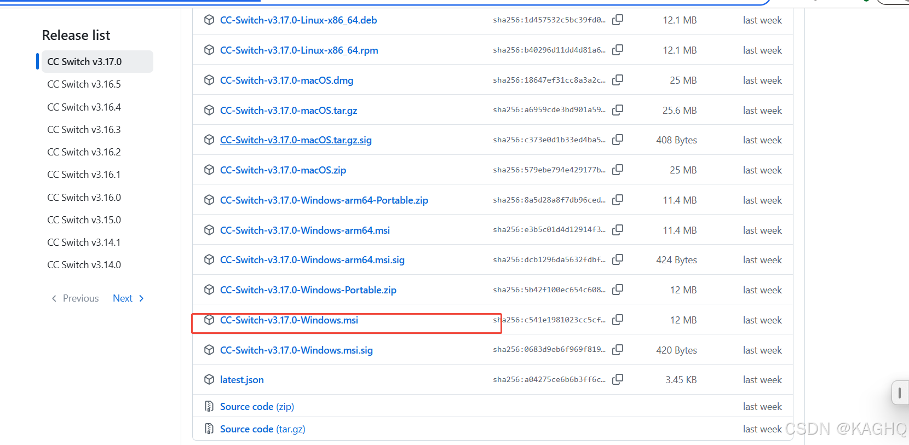
Task: Click package icon beside latest.json
Action: (x=209, y=379)
